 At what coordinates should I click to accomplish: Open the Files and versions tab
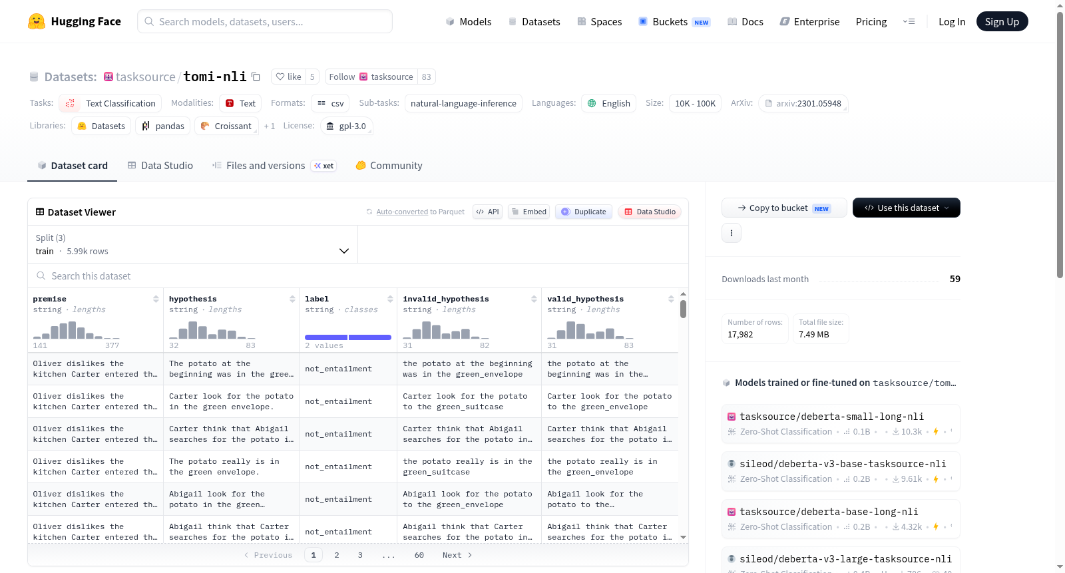(x=274, y=166)
